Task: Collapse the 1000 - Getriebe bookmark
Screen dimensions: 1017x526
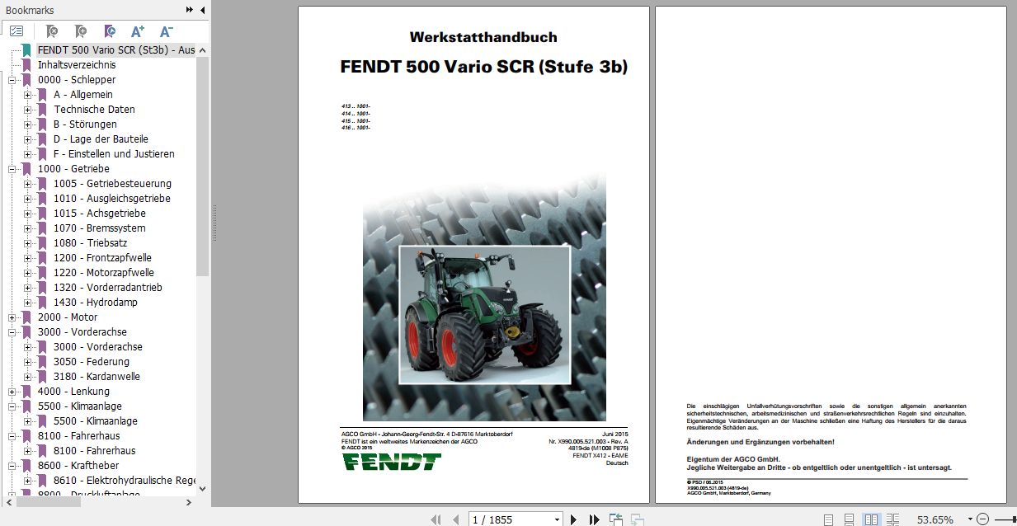Action: 12,169
